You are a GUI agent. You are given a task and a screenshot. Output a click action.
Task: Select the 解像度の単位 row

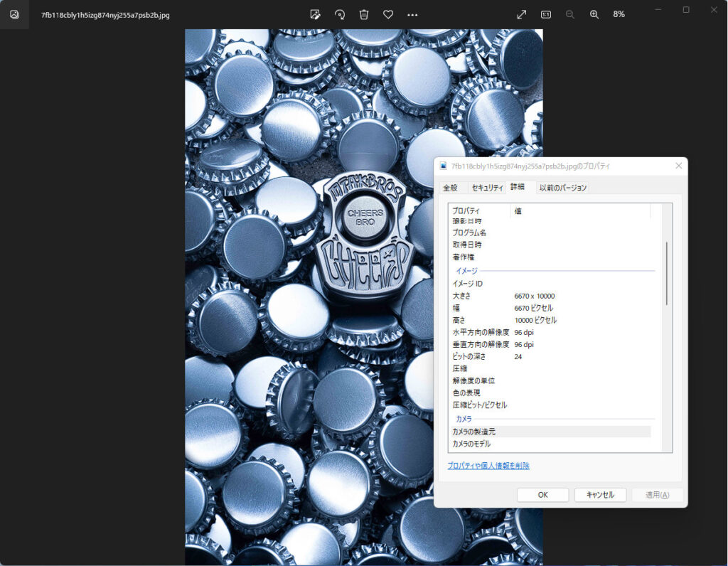tap(551, 380)
